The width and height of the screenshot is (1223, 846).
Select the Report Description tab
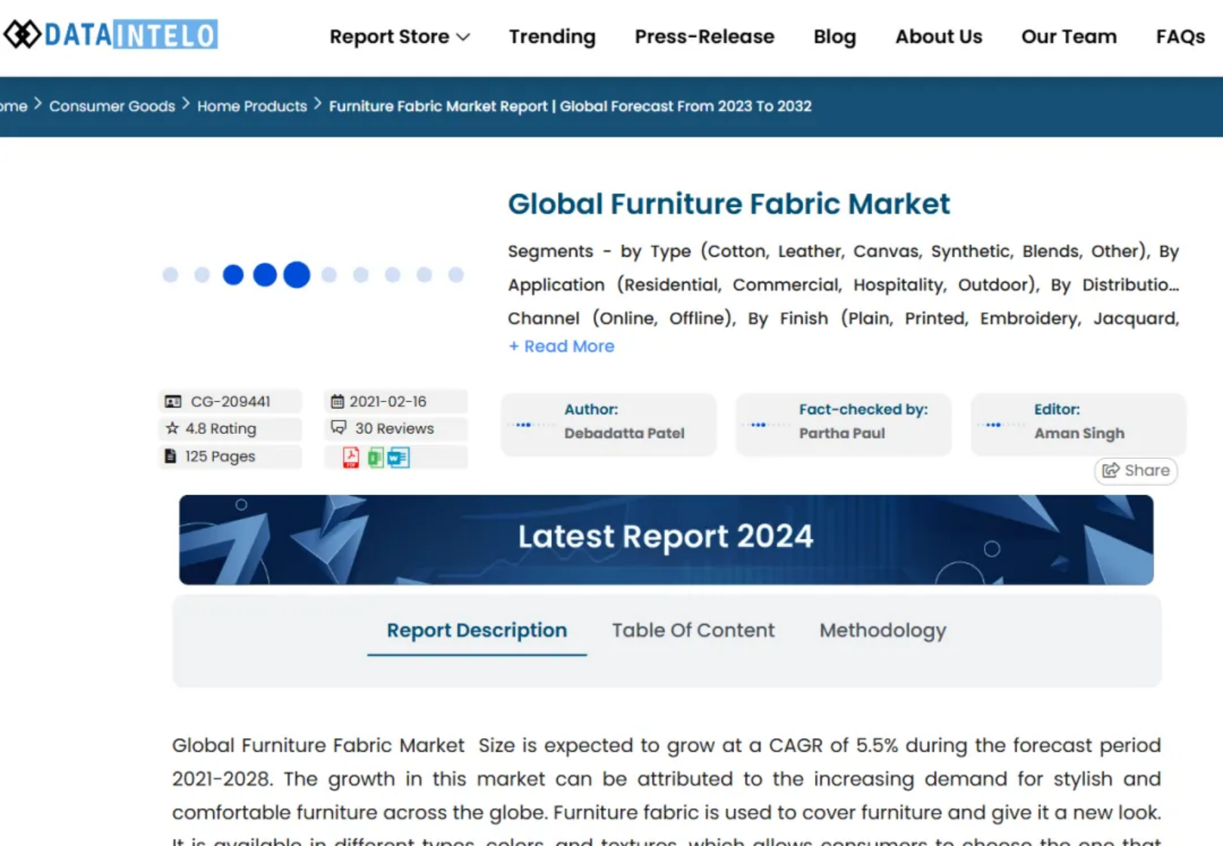click(x=476, y=630)
